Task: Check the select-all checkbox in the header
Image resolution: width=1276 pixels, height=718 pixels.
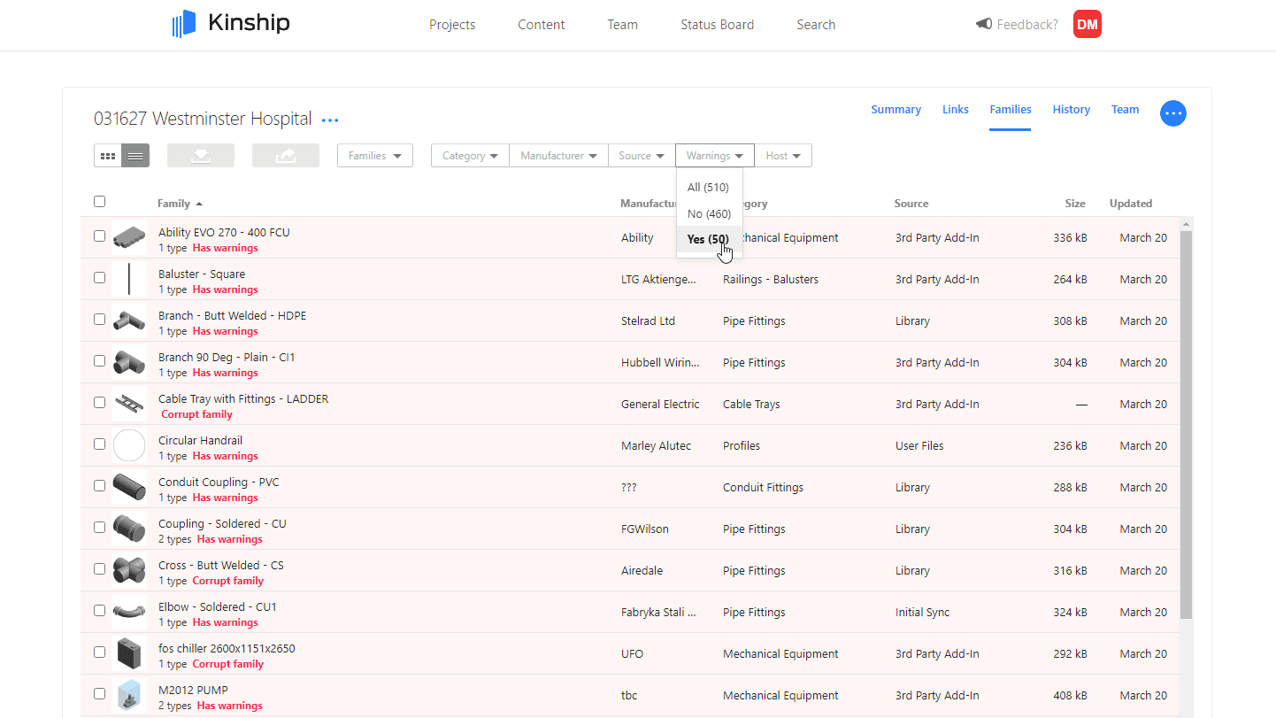Action: click(99, 201)
